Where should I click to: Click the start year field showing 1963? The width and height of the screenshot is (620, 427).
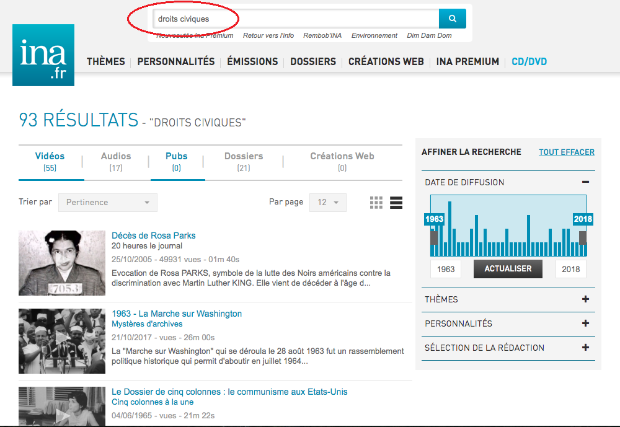pos(446,269)
